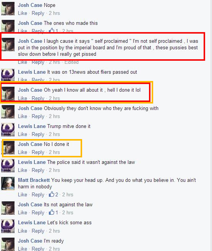The width and height of the screenshot is (212, 251).
Task: Open Lewis Lane's purple avatar beside "13news" comment
Action: (x=8, y=74)
